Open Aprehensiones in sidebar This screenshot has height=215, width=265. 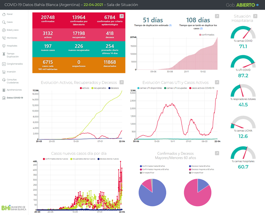pyautogui.click(x=14, y=90)
